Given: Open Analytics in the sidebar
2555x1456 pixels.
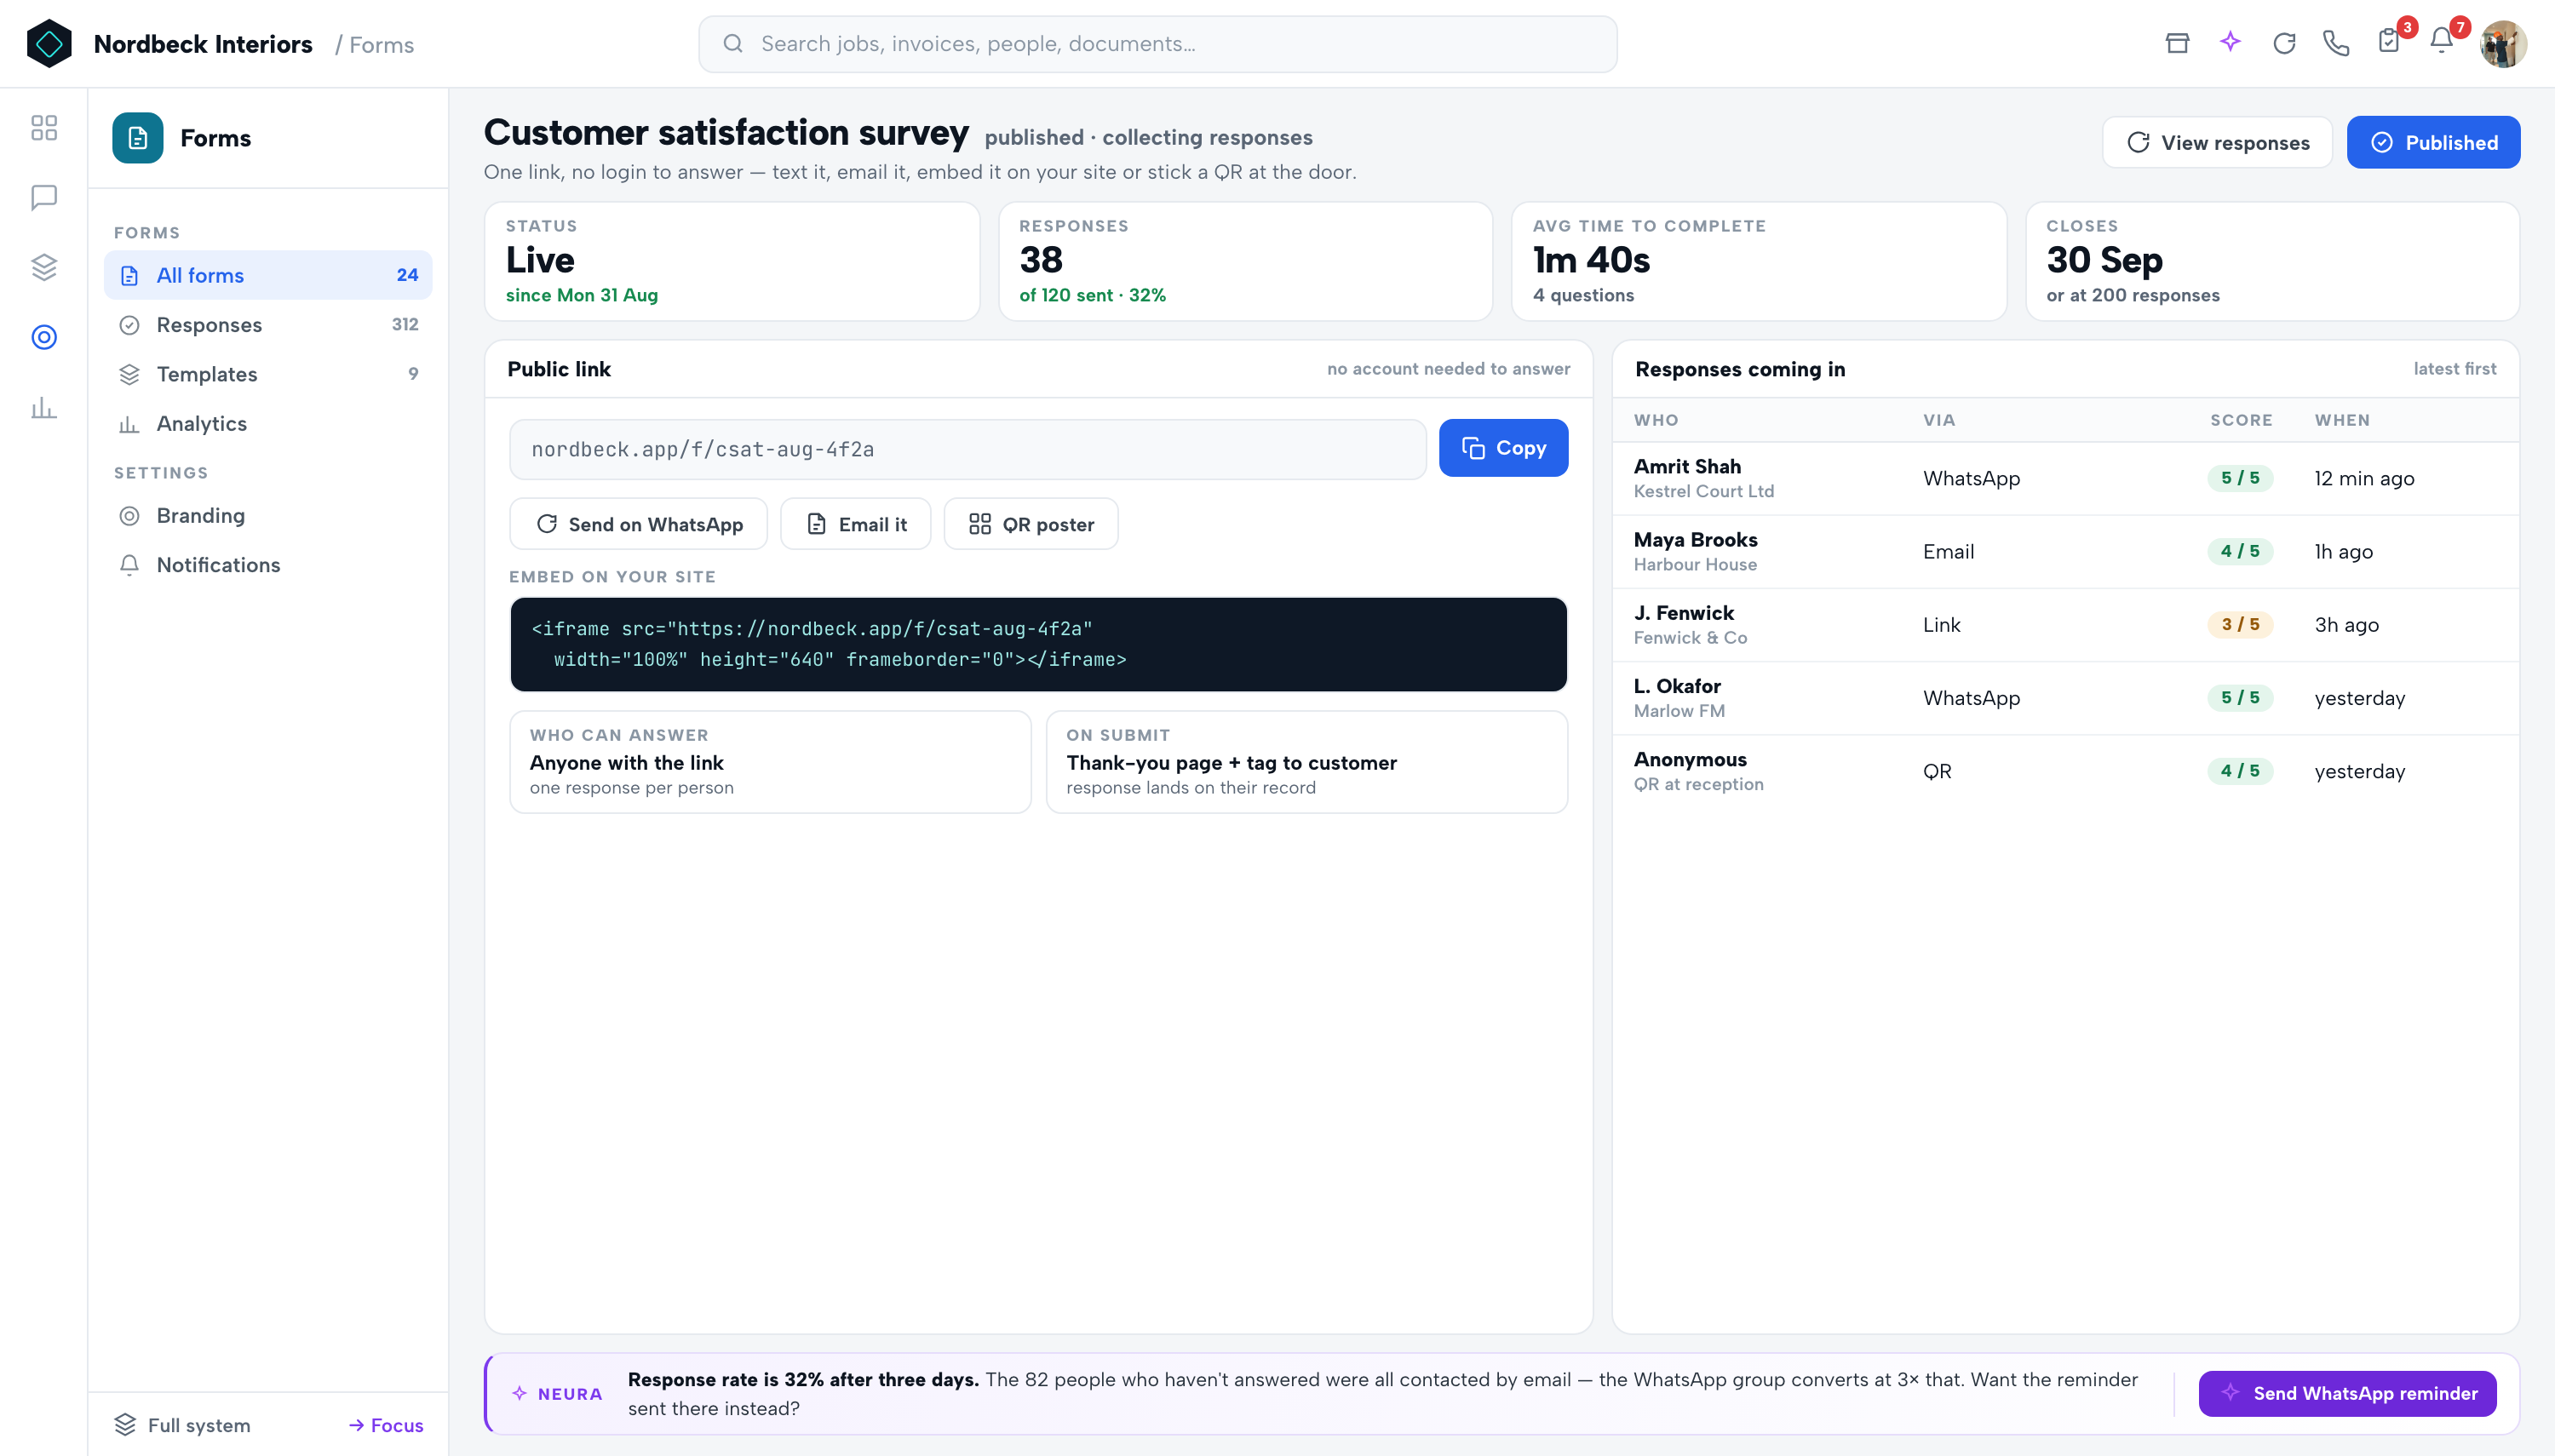Looking at the screenshot, I should point(268,423).
